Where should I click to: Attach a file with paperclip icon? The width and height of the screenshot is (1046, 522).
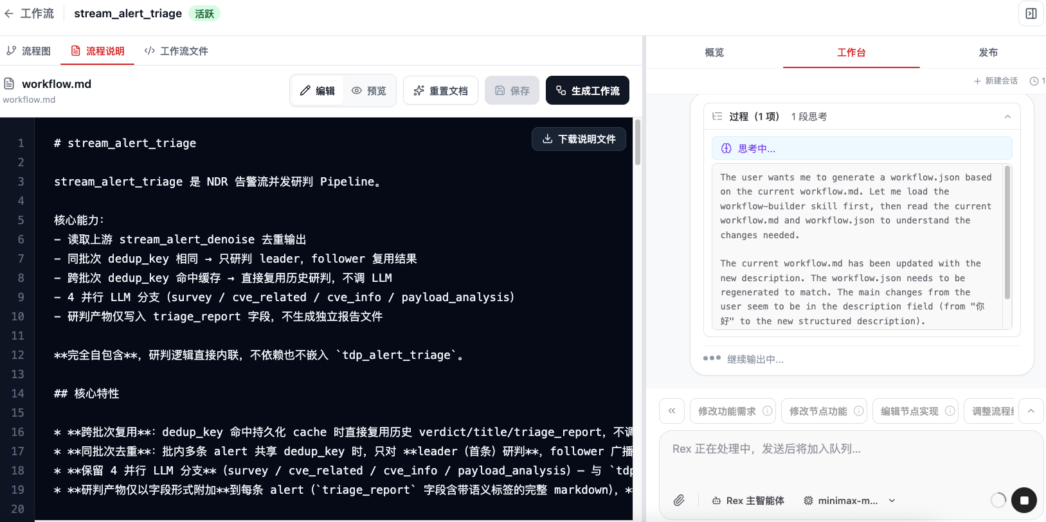pos(679,500)
